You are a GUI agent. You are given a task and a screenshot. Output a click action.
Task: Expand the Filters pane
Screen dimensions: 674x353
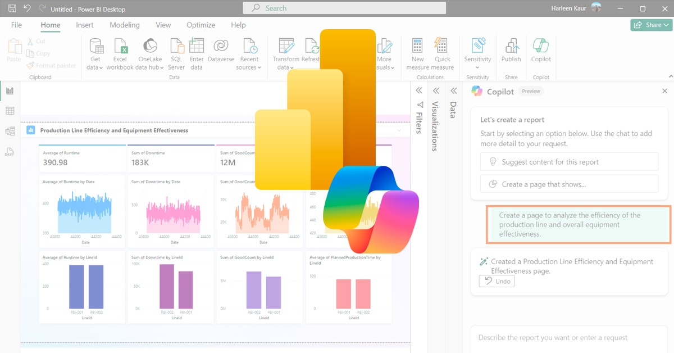tap(418, 90)
